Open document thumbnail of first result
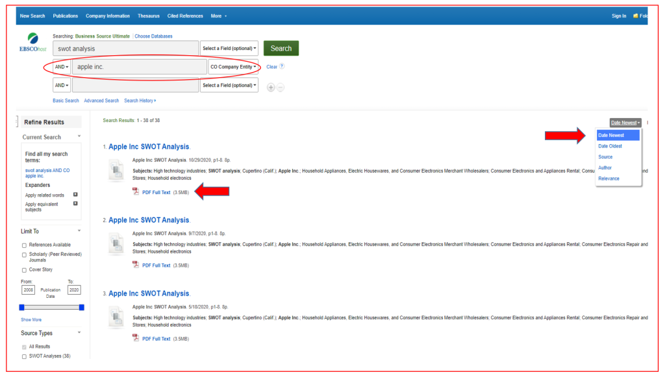 (x=116, y=170)
